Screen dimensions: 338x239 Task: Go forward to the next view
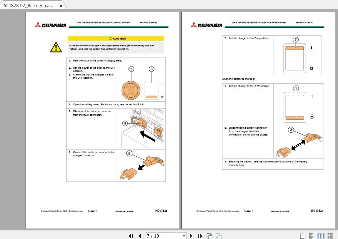click(218, 236)
